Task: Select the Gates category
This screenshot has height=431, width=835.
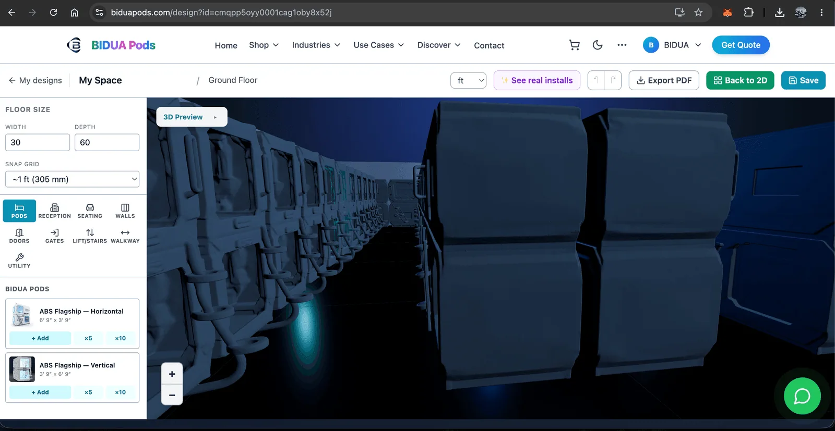Action: click(54, 236)
